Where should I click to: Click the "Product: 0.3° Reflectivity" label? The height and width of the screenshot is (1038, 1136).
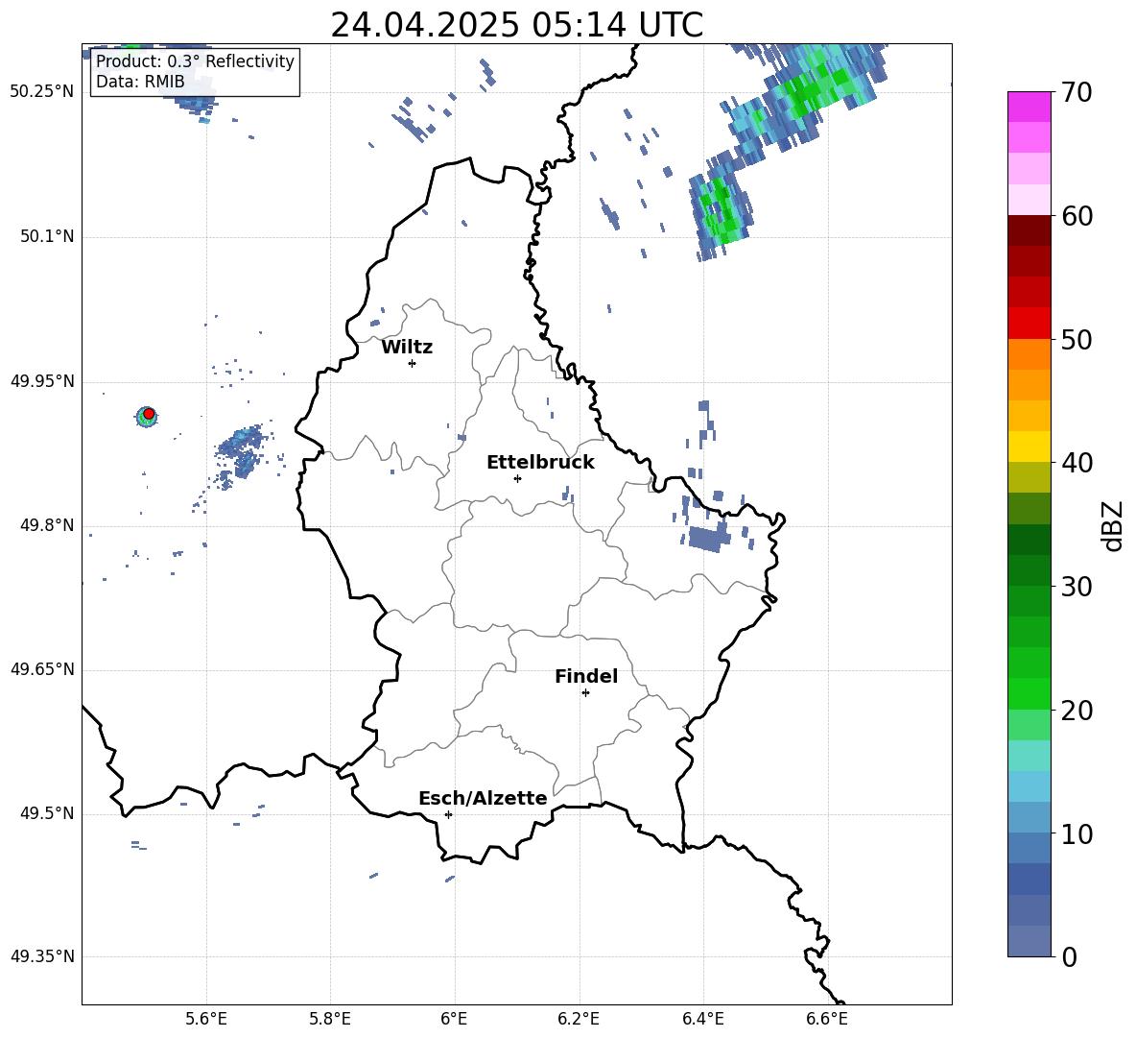[195, 61]
